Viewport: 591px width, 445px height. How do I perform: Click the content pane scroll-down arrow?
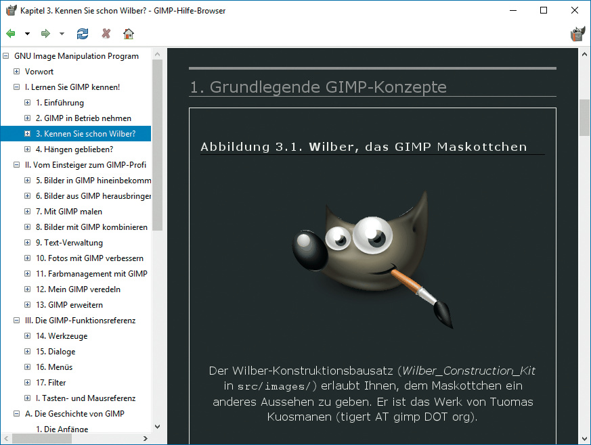pos(584,439)
